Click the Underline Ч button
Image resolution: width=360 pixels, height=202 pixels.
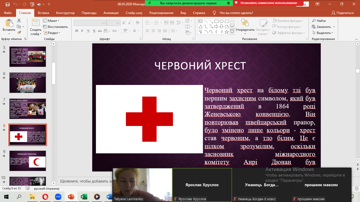(x=89, y=31)
